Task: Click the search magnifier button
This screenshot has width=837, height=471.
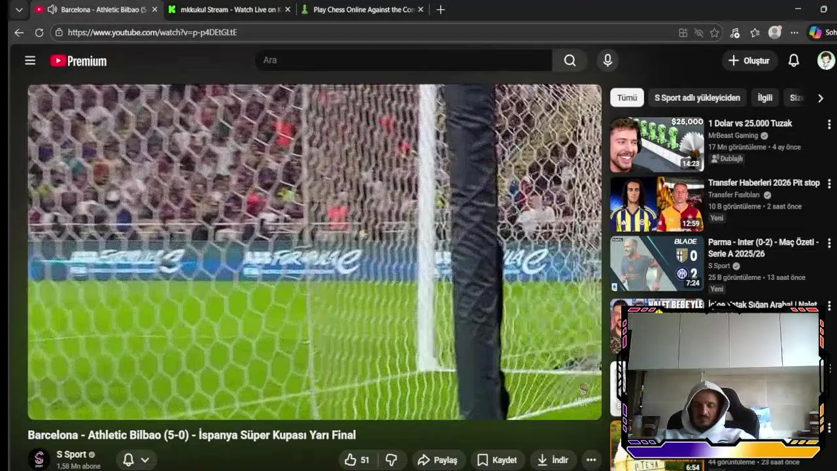Action: (570, 60)
